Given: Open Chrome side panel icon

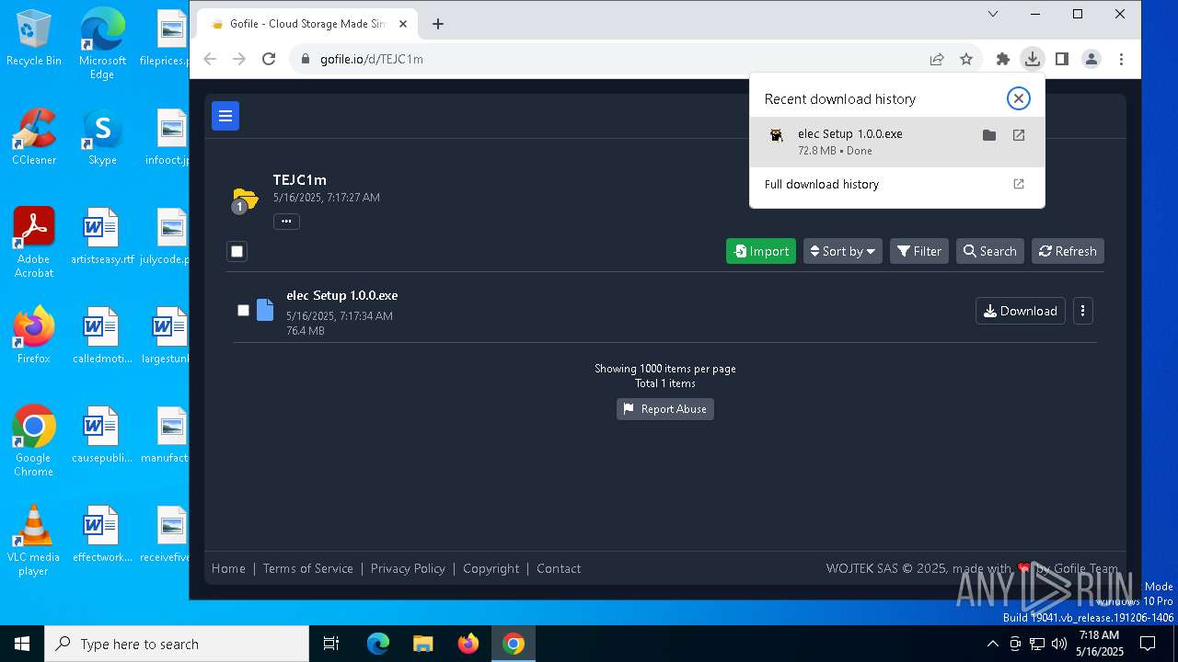Looking at the screenshot, I should point(1062,59).
